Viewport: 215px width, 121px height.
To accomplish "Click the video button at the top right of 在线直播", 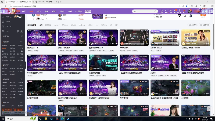I will coord(193,25).
